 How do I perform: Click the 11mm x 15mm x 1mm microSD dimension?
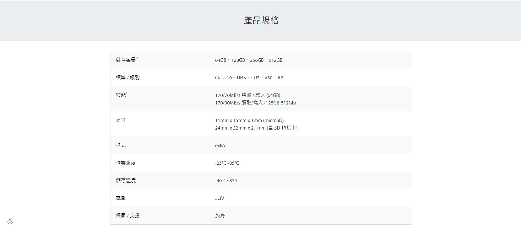click(249, 120)
